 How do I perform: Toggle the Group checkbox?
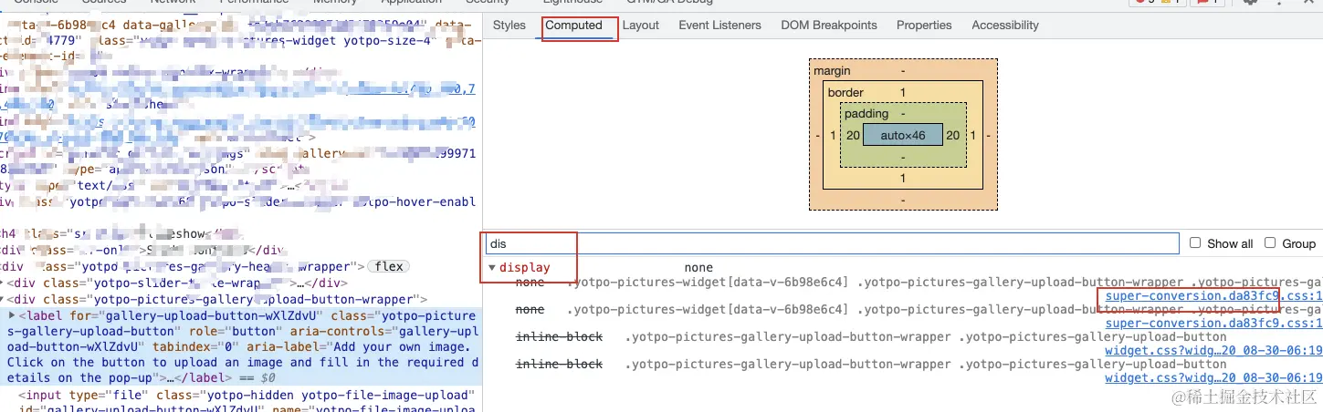pos(1270,243)
